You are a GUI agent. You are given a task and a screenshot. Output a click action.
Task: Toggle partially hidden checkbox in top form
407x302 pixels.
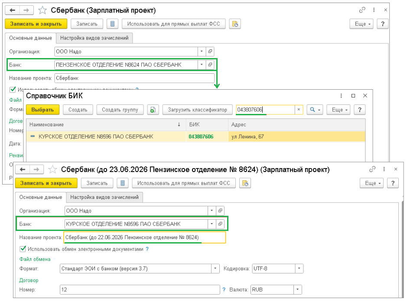click(13, 90)
